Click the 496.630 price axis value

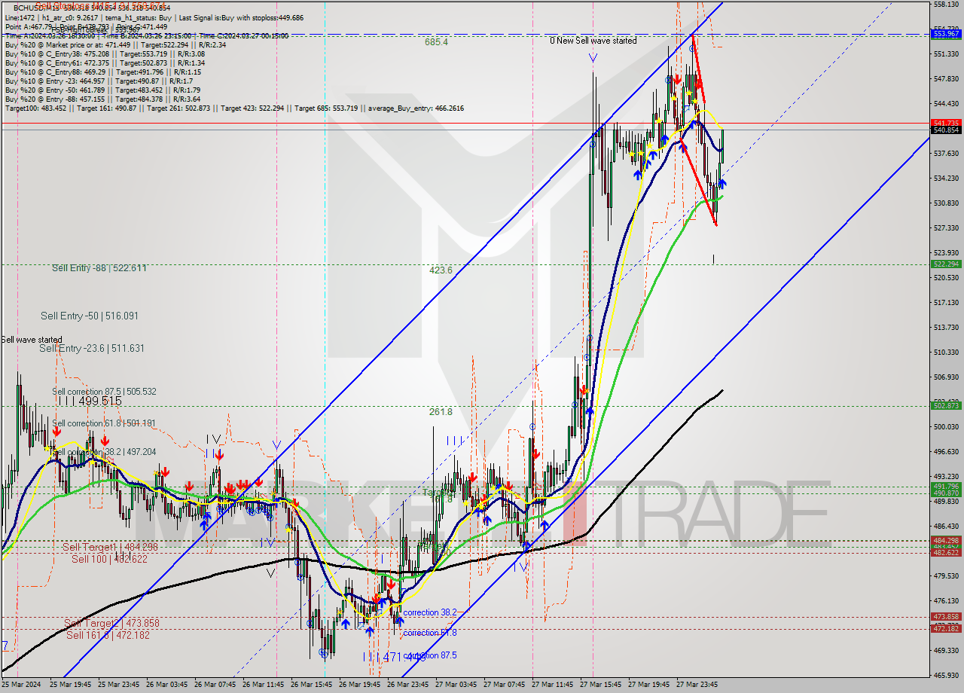947,451
